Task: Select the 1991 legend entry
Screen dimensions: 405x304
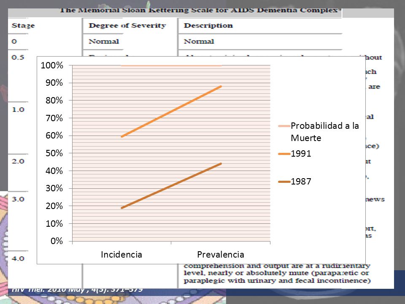Action: 295,154
